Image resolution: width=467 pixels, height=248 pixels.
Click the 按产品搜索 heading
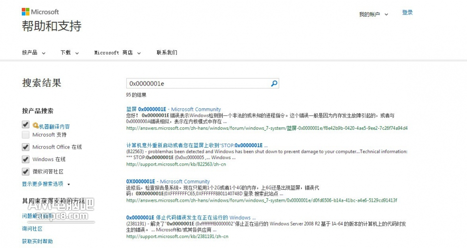pyautogui.click(x=37, y=111)
